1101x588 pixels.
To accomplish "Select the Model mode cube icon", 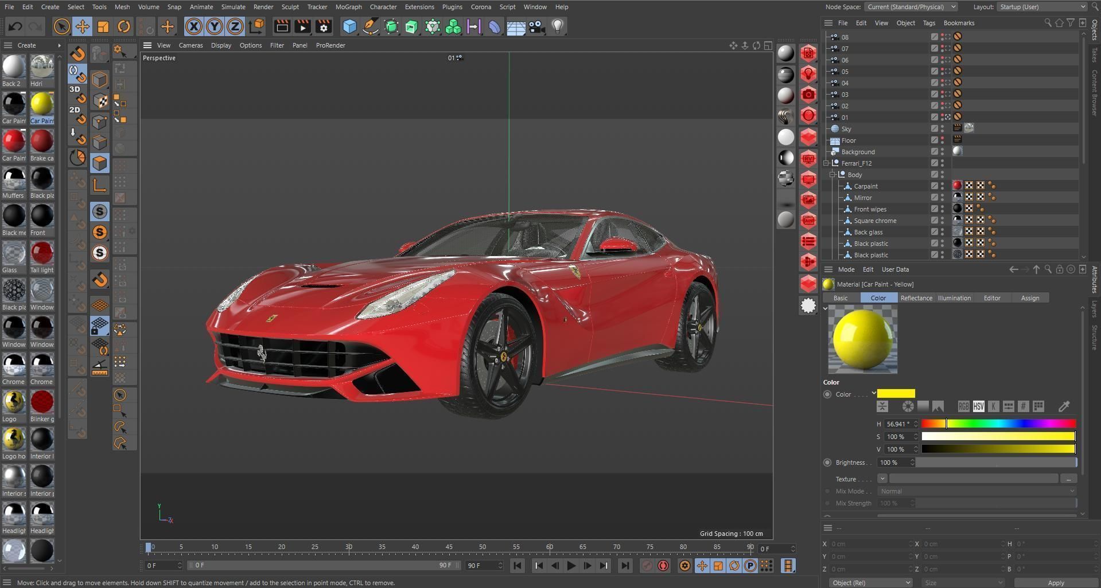I will [x=100, y=80].
